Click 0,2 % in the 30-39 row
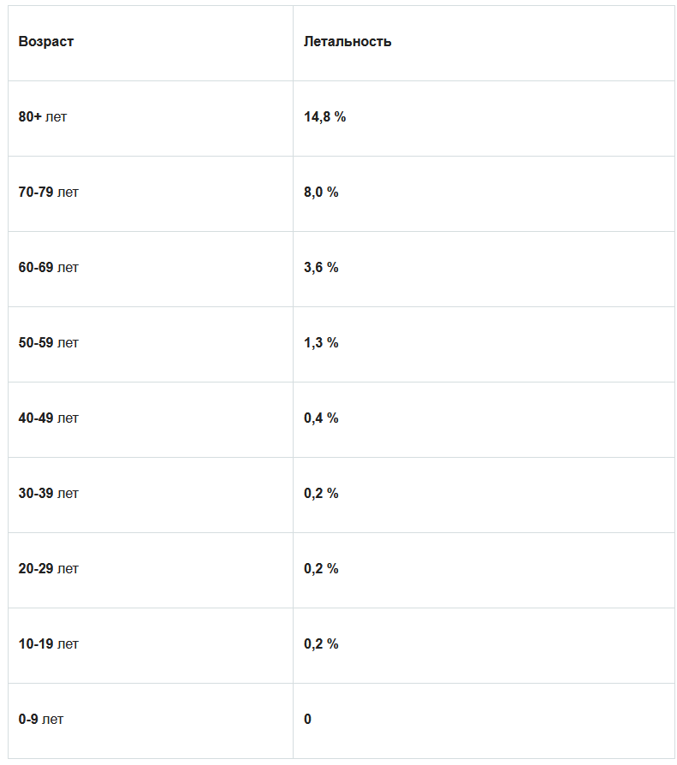This screenshot has height=765, width=677. click(x=321, y=494)
